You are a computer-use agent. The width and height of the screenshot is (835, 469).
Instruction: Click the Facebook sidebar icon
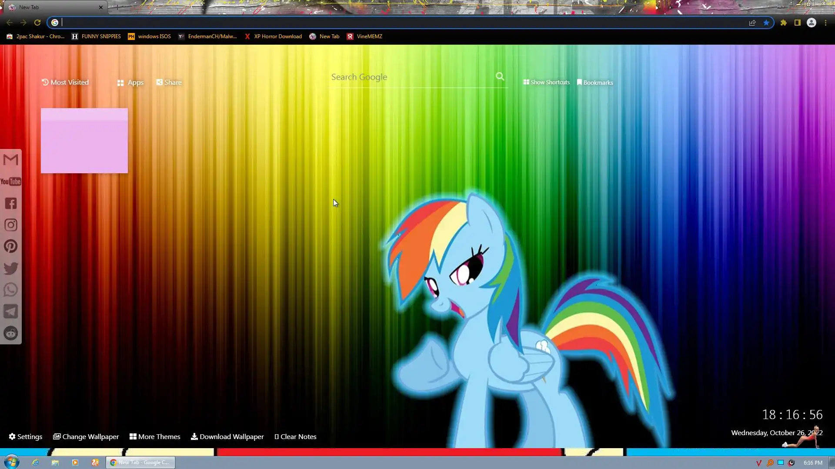click(x=11, y=203)
